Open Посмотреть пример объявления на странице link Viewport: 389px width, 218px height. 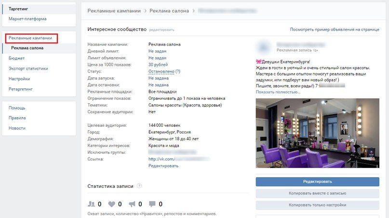(335, 29)
